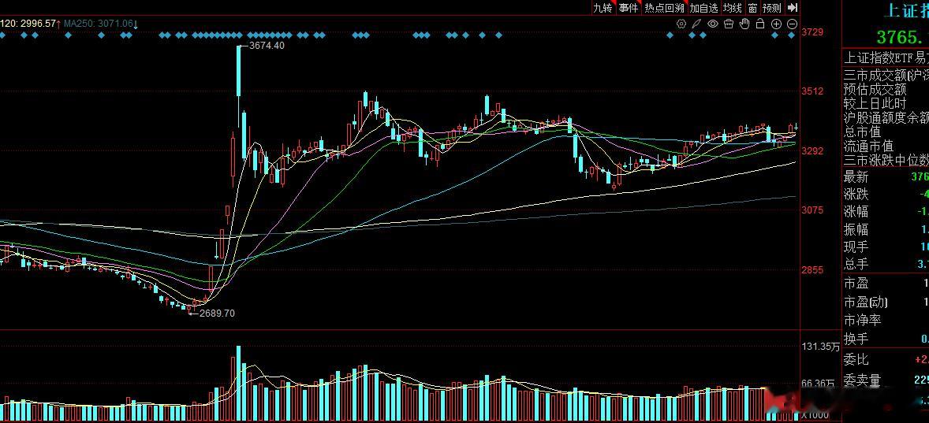The width and height of the screenshot is (929, 423).
Task: Click the 3075 price axis label
Action: click(811, 210)
